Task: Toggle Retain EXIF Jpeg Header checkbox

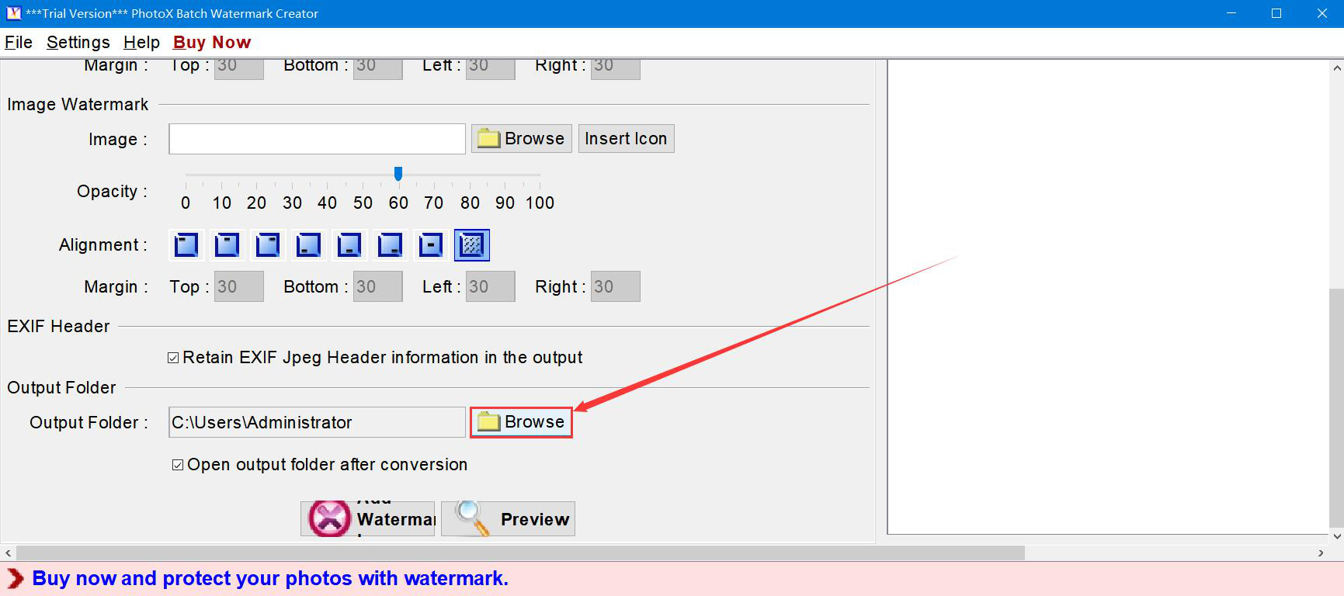Action: pyautogui.click(x=173, y=358)
